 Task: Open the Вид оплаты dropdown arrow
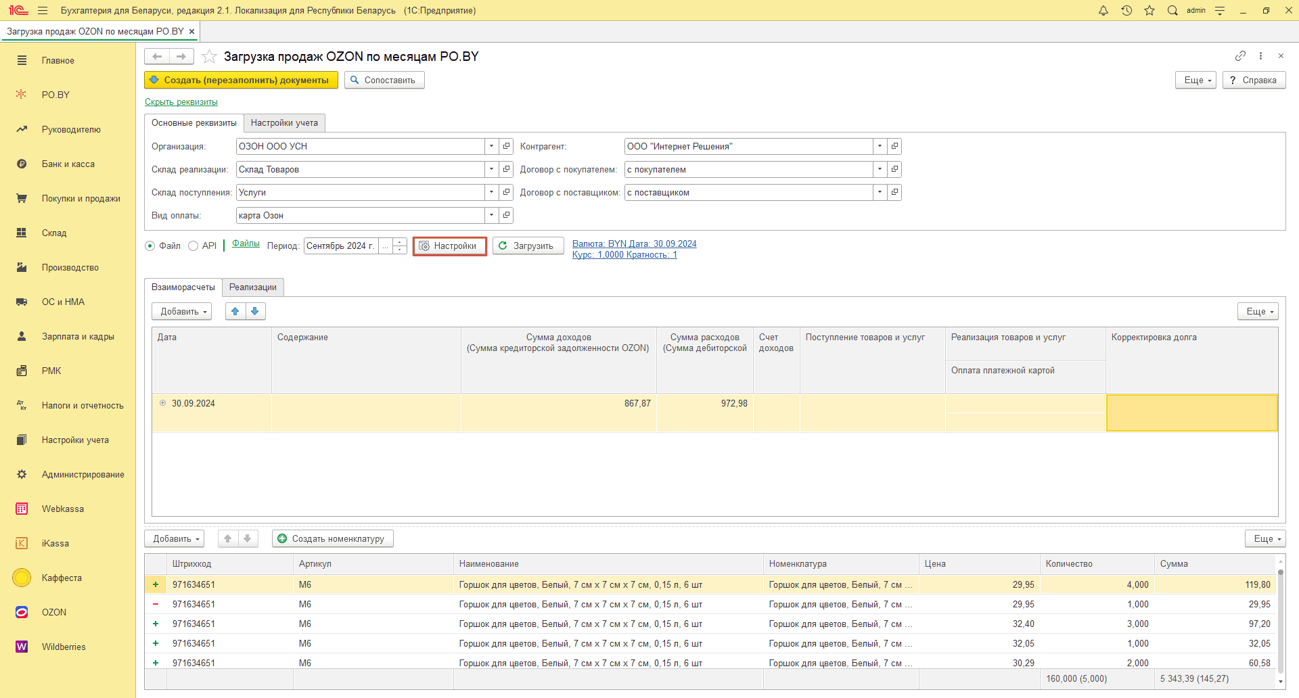(492, 215)
